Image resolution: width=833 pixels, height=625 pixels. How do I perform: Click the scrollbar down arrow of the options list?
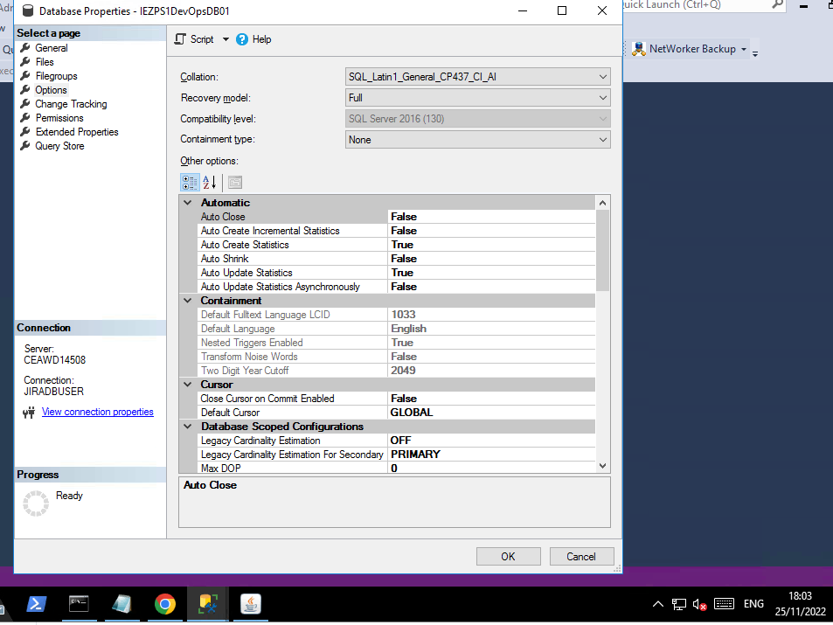[x=602, y=467]
